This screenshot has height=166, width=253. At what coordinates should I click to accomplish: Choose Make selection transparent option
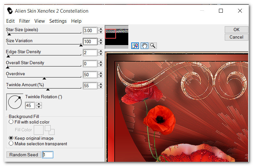click(x=11, y=144)
